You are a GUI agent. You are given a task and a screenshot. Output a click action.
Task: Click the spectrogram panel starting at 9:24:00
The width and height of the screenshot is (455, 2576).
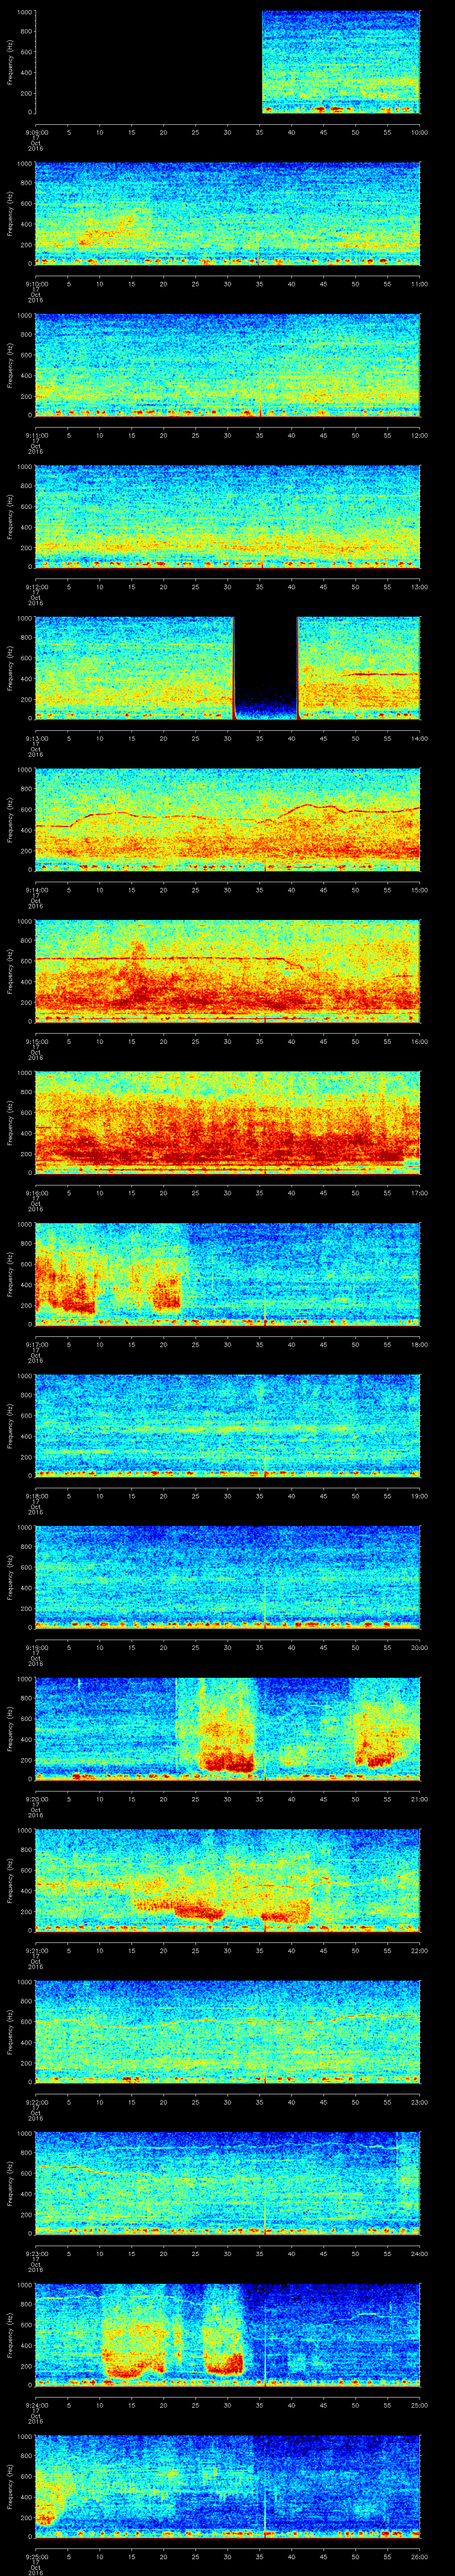coord(228,2335)
